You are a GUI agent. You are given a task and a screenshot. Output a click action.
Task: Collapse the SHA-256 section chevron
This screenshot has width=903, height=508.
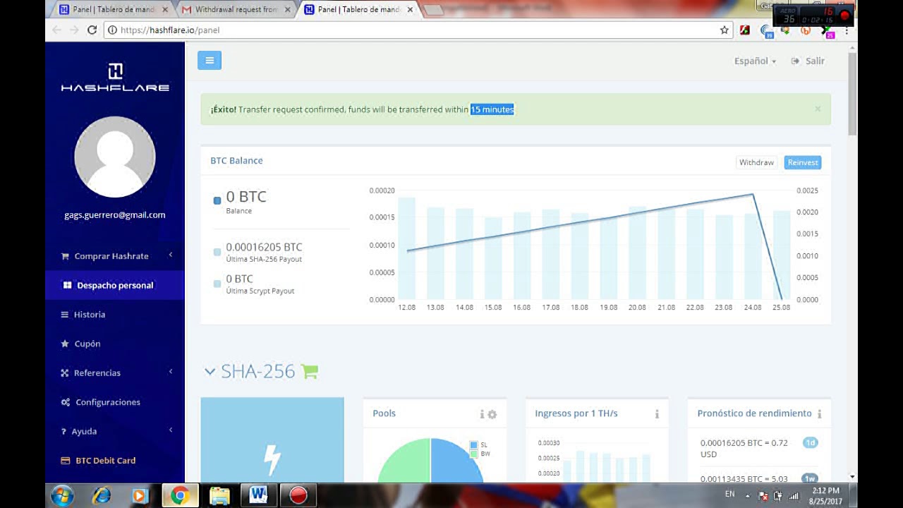[210, 371]
